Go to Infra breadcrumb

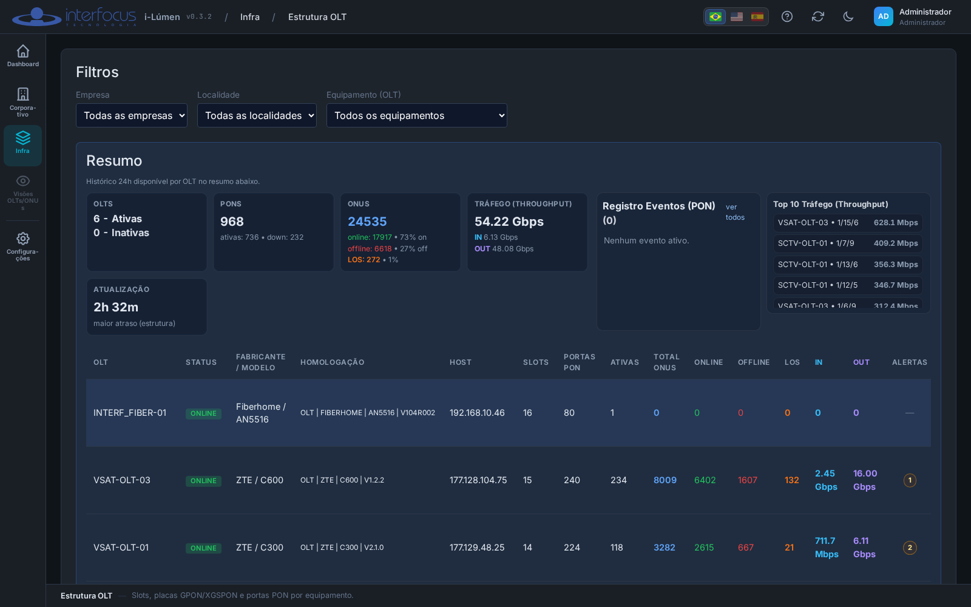(250, 17)
